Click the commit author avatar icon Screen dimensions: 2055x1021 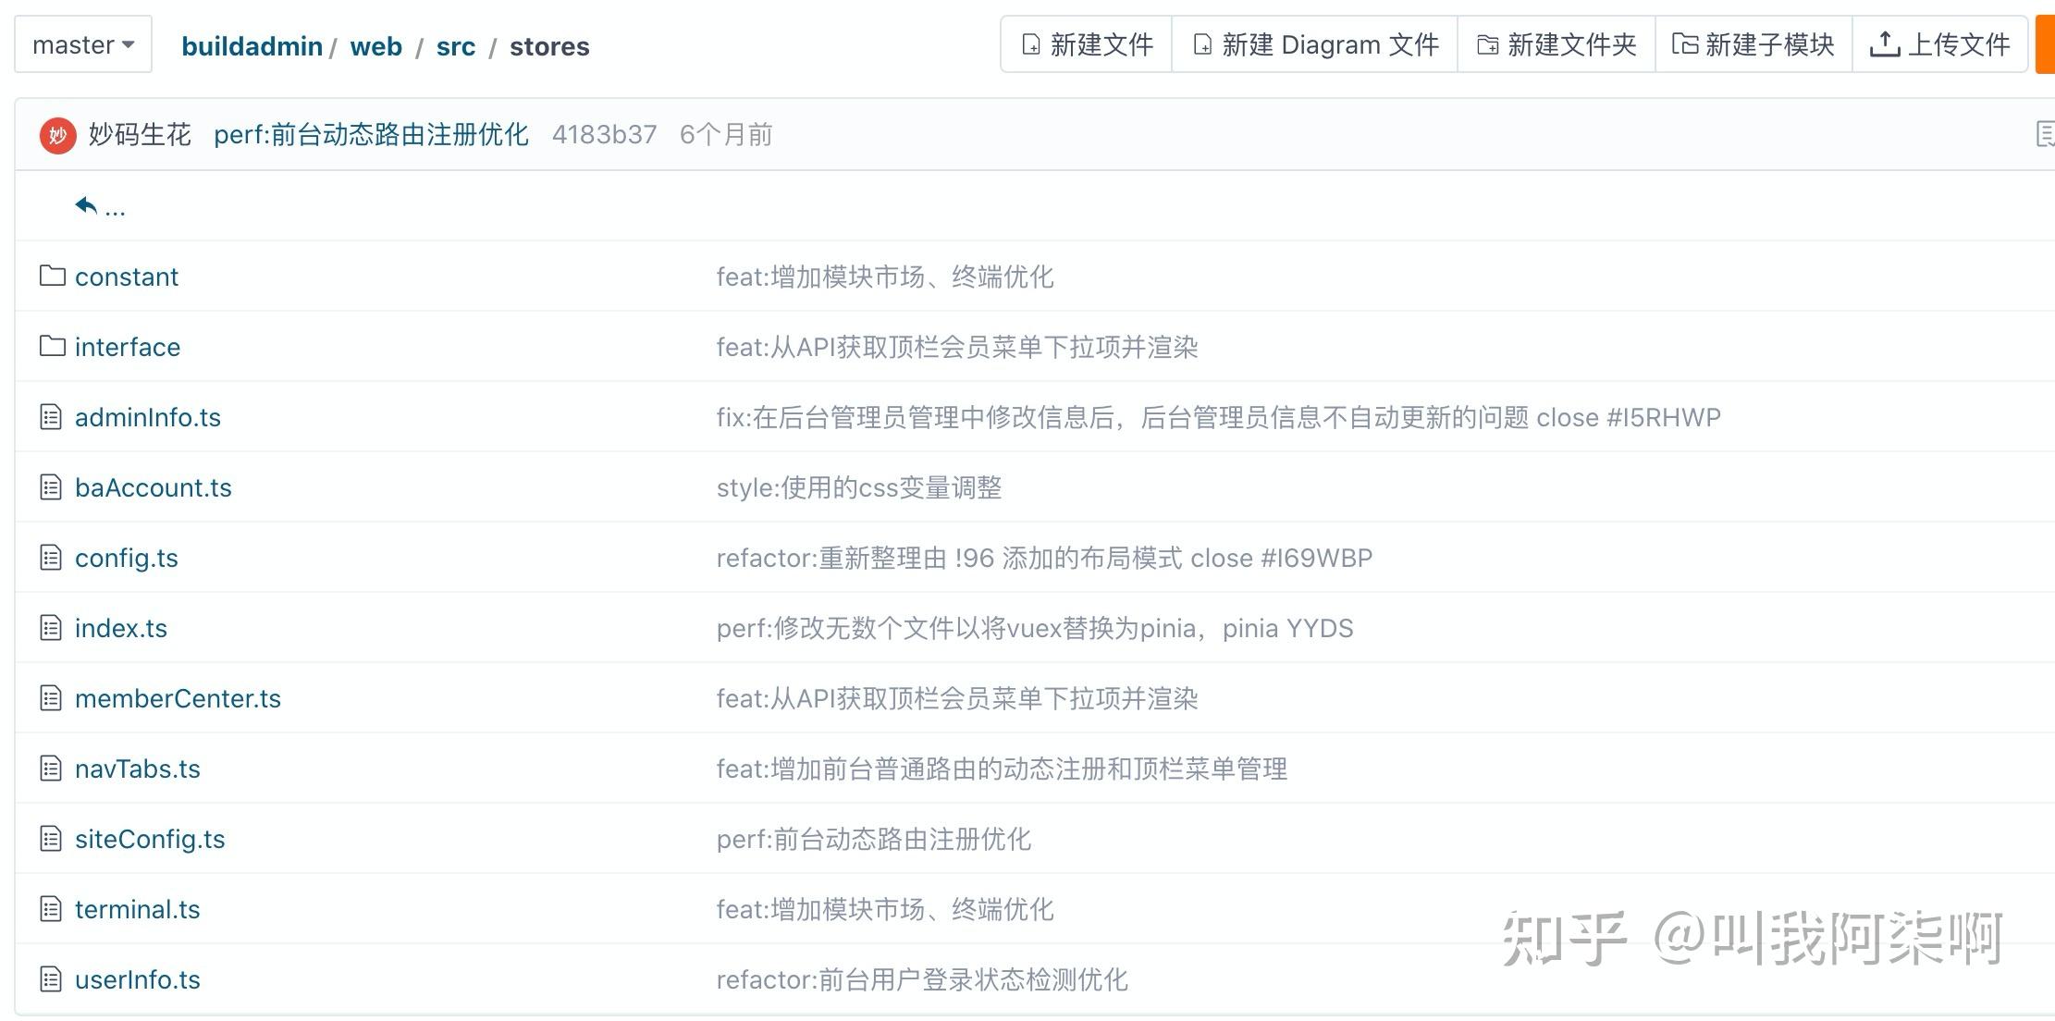[x=57, y=135]
